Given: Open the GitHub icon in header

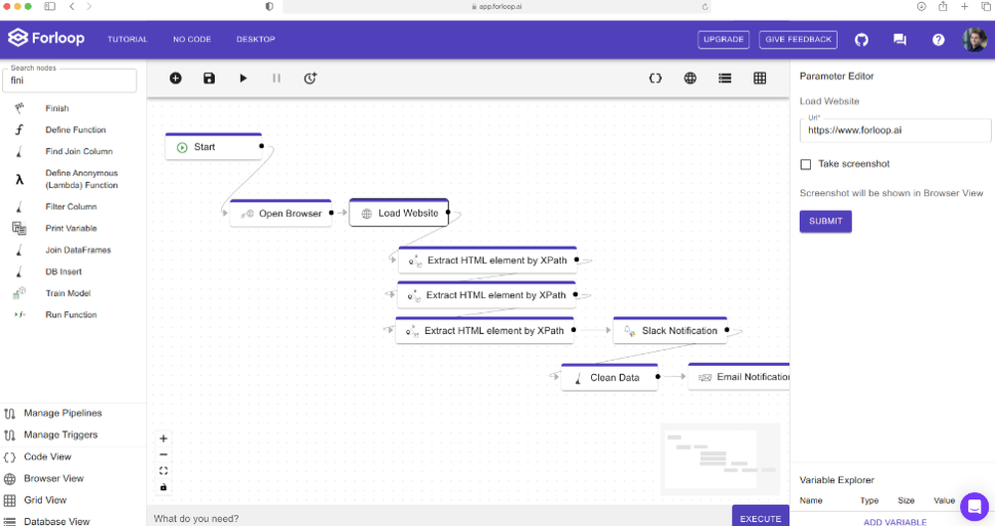Looking at the screenshot, I should [x=861, y=40].
